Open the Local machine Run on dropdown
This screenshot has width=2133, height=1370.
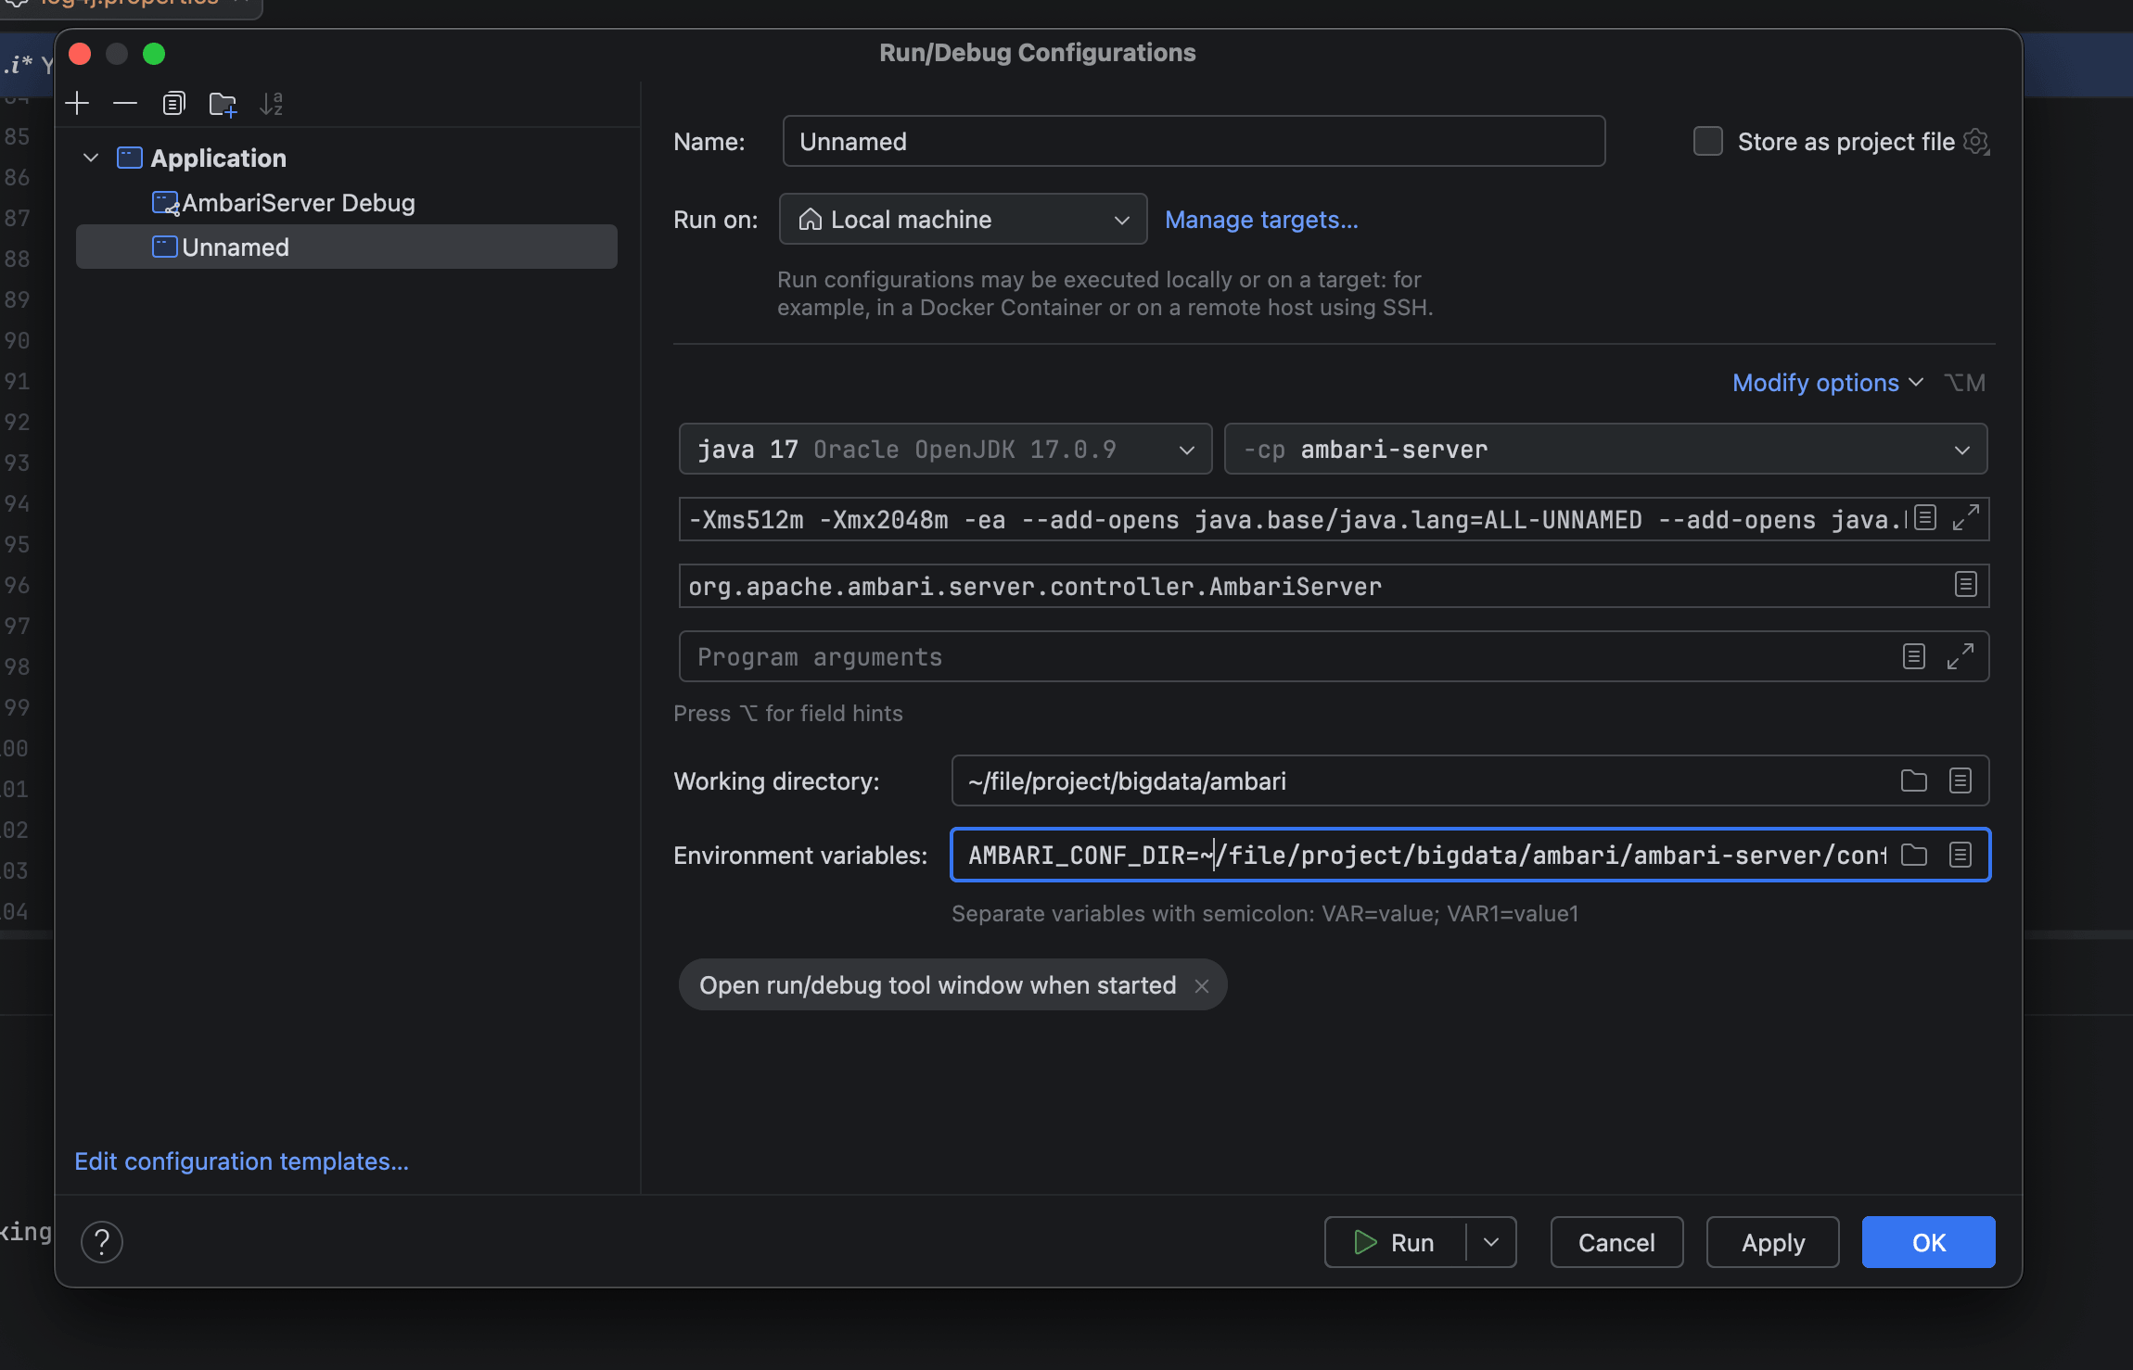963,220
